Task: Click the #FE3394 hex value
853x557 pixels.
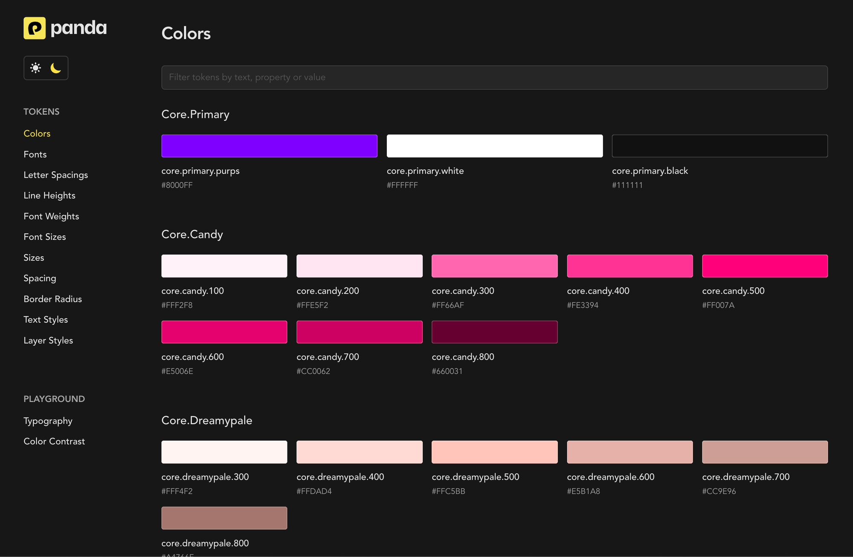Action: click(583, 305)
